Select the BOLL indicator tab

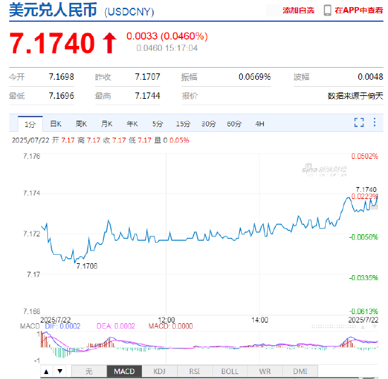[x=230, y=371]
